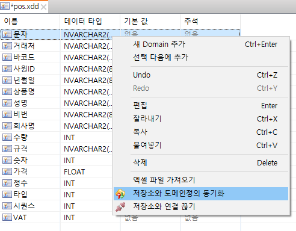Select the 년월일 row name
Image resolution: width=296 pixels, height=231 pixels.
coord(24,80)
